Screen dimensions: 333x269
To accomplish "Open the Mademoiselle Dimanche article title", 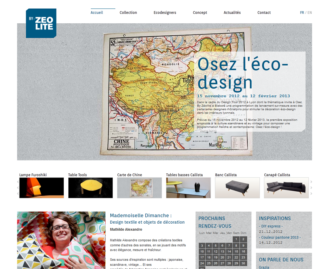I will click(x=141, y=215).
